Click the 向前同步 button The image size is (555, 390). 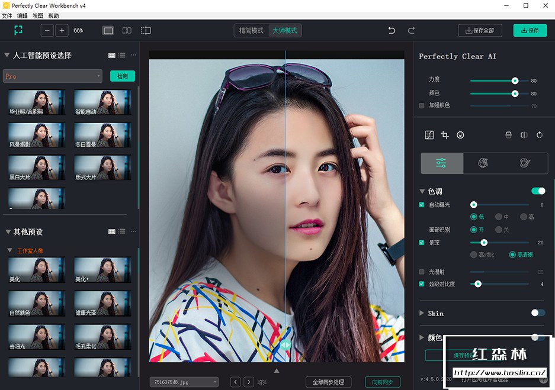(383, 382)
